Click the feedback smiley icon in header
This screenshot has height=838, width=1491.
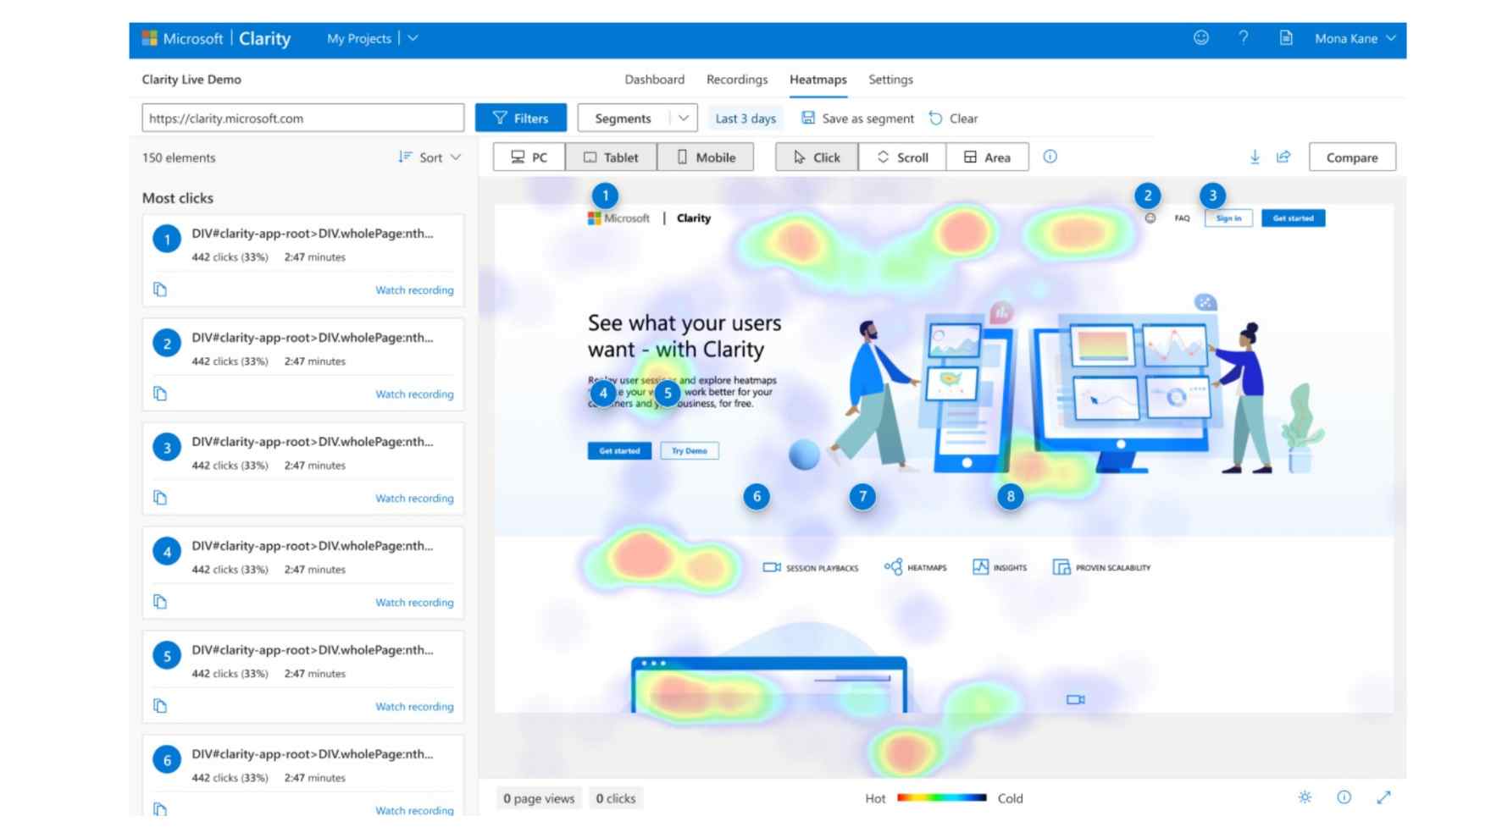pos(1200,38)
